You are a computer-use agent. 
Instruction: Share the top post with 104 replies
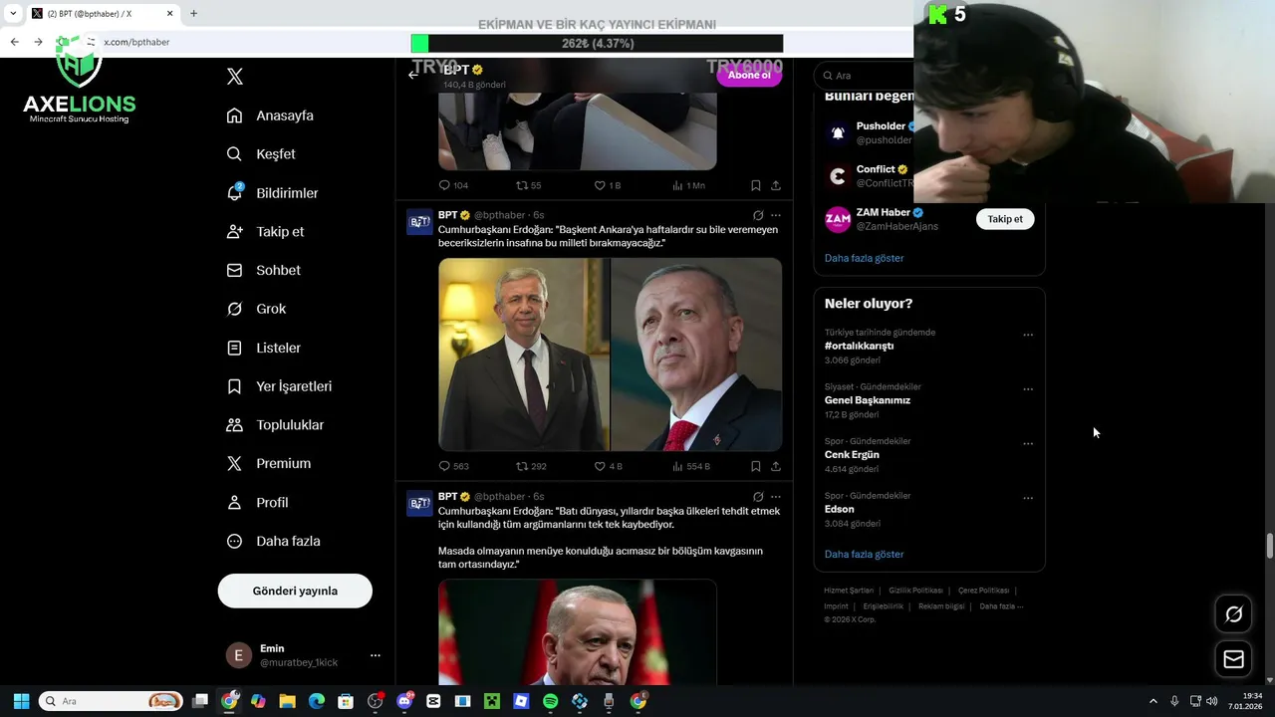coord(776,185)
